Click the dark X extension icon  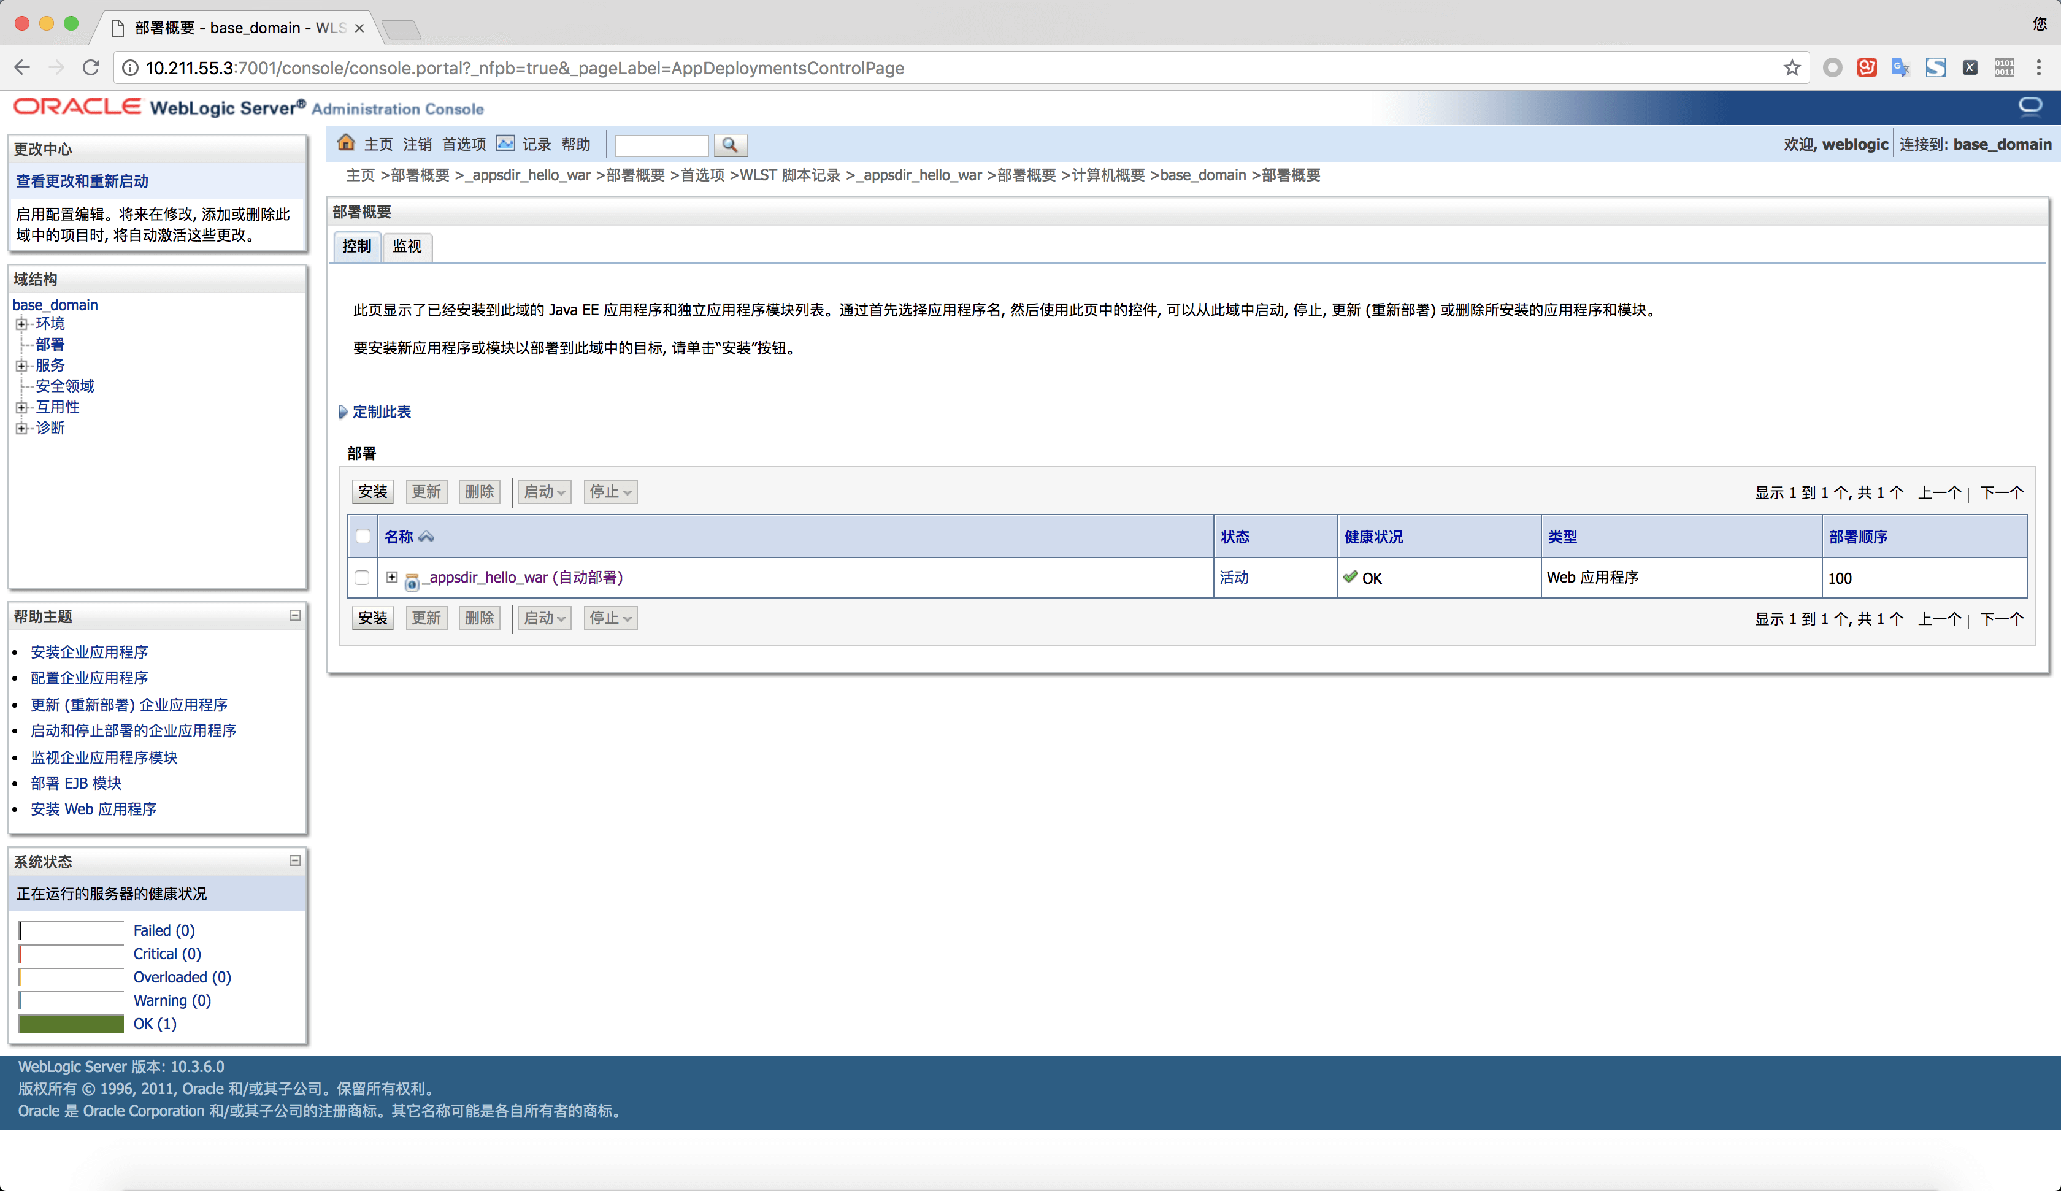point(1970,68)
